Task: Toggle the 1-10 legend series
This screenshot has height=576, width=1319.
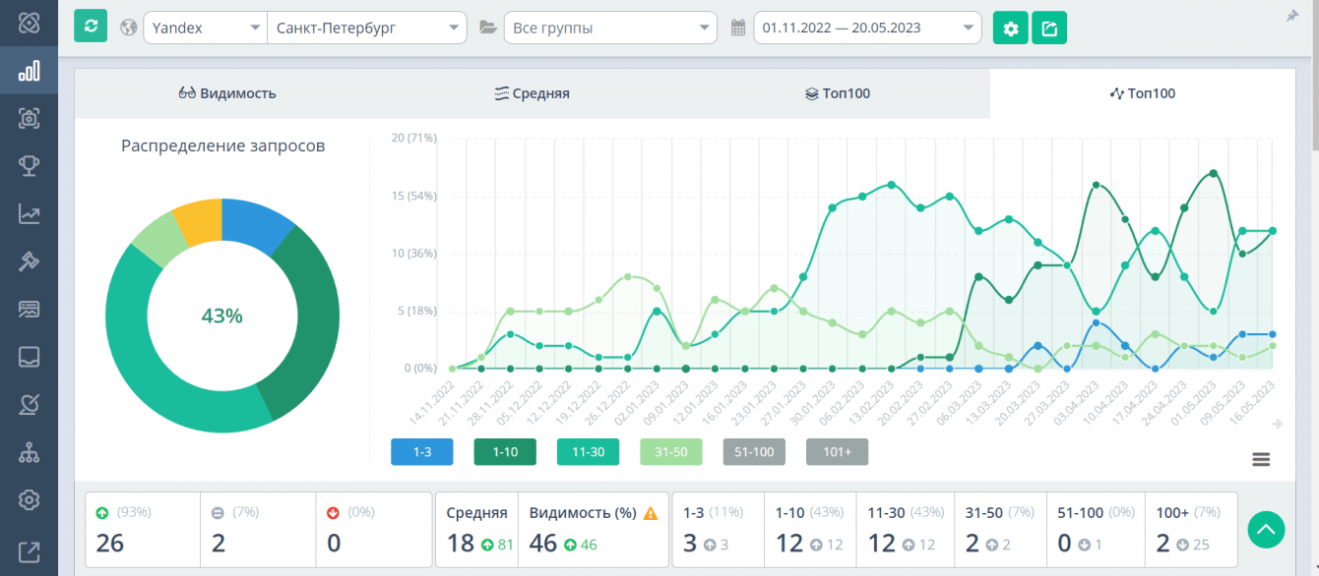Action: pos(505,452)
